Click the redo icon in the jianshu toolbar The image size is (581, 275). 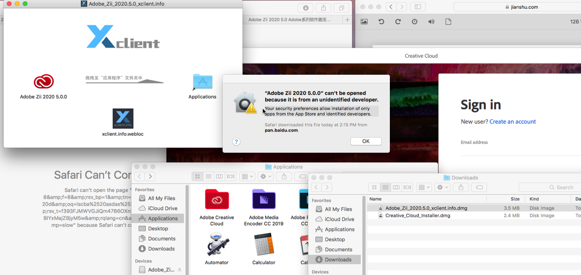[398, 22]
